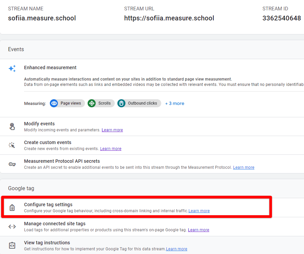304x254 pixels.
Task: Click the Outbound clicks chip
Action: (x=139, y=103)
